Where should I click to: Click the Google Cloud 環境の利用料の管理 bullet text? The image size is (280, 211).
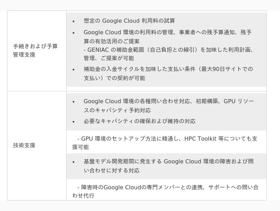coord(168,32)
